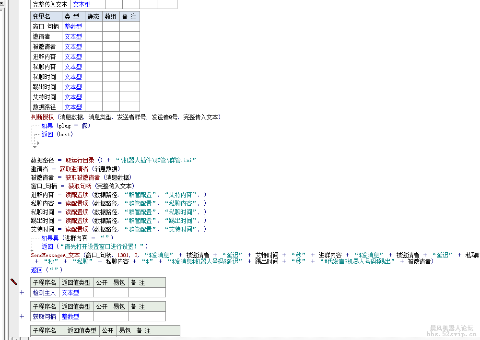Click the red pen marker in gutter
Image resolution: width=480 pixels, height=340 pixels.
(x=13, y=282)
